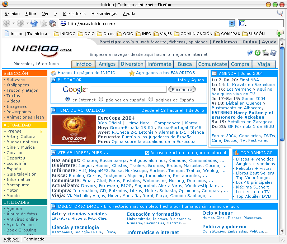
Task: Open the Back button history dropdown arrow
Action: click(14, 23)
